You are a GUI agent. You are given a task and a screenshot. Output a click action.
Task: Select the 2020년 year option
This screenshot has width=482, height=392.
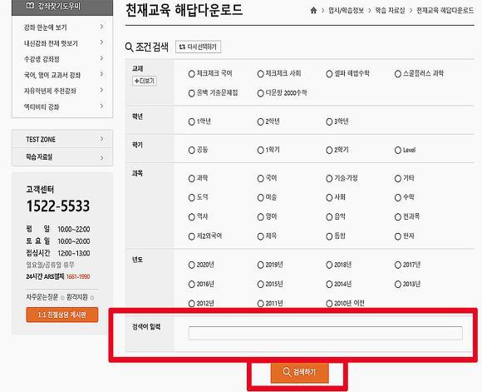191,265
